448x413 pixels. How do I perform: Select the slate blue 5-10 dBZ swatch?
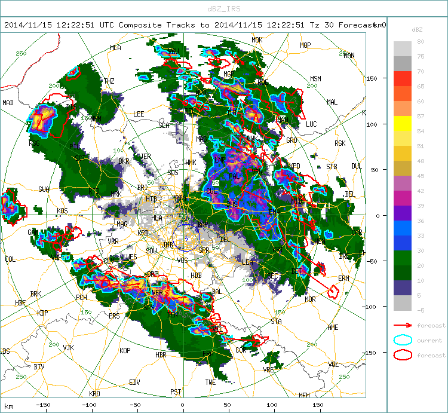coord(403,288)
